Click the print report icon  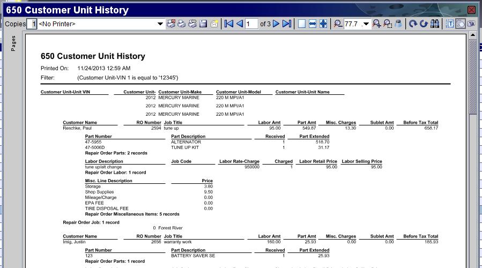coord(182,24)
